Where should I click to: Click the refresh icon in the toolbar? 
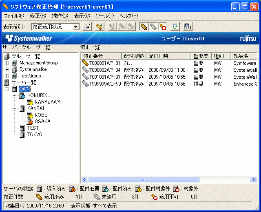point(175,26)
